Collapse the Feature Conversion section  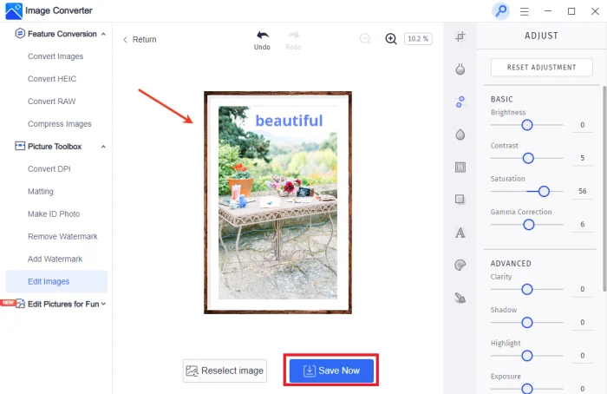point(104,34)
